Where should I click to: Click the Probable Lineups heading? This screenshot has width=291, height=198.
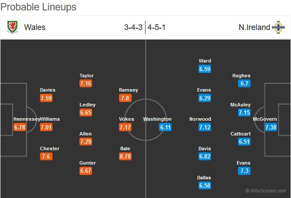point(39,7)
